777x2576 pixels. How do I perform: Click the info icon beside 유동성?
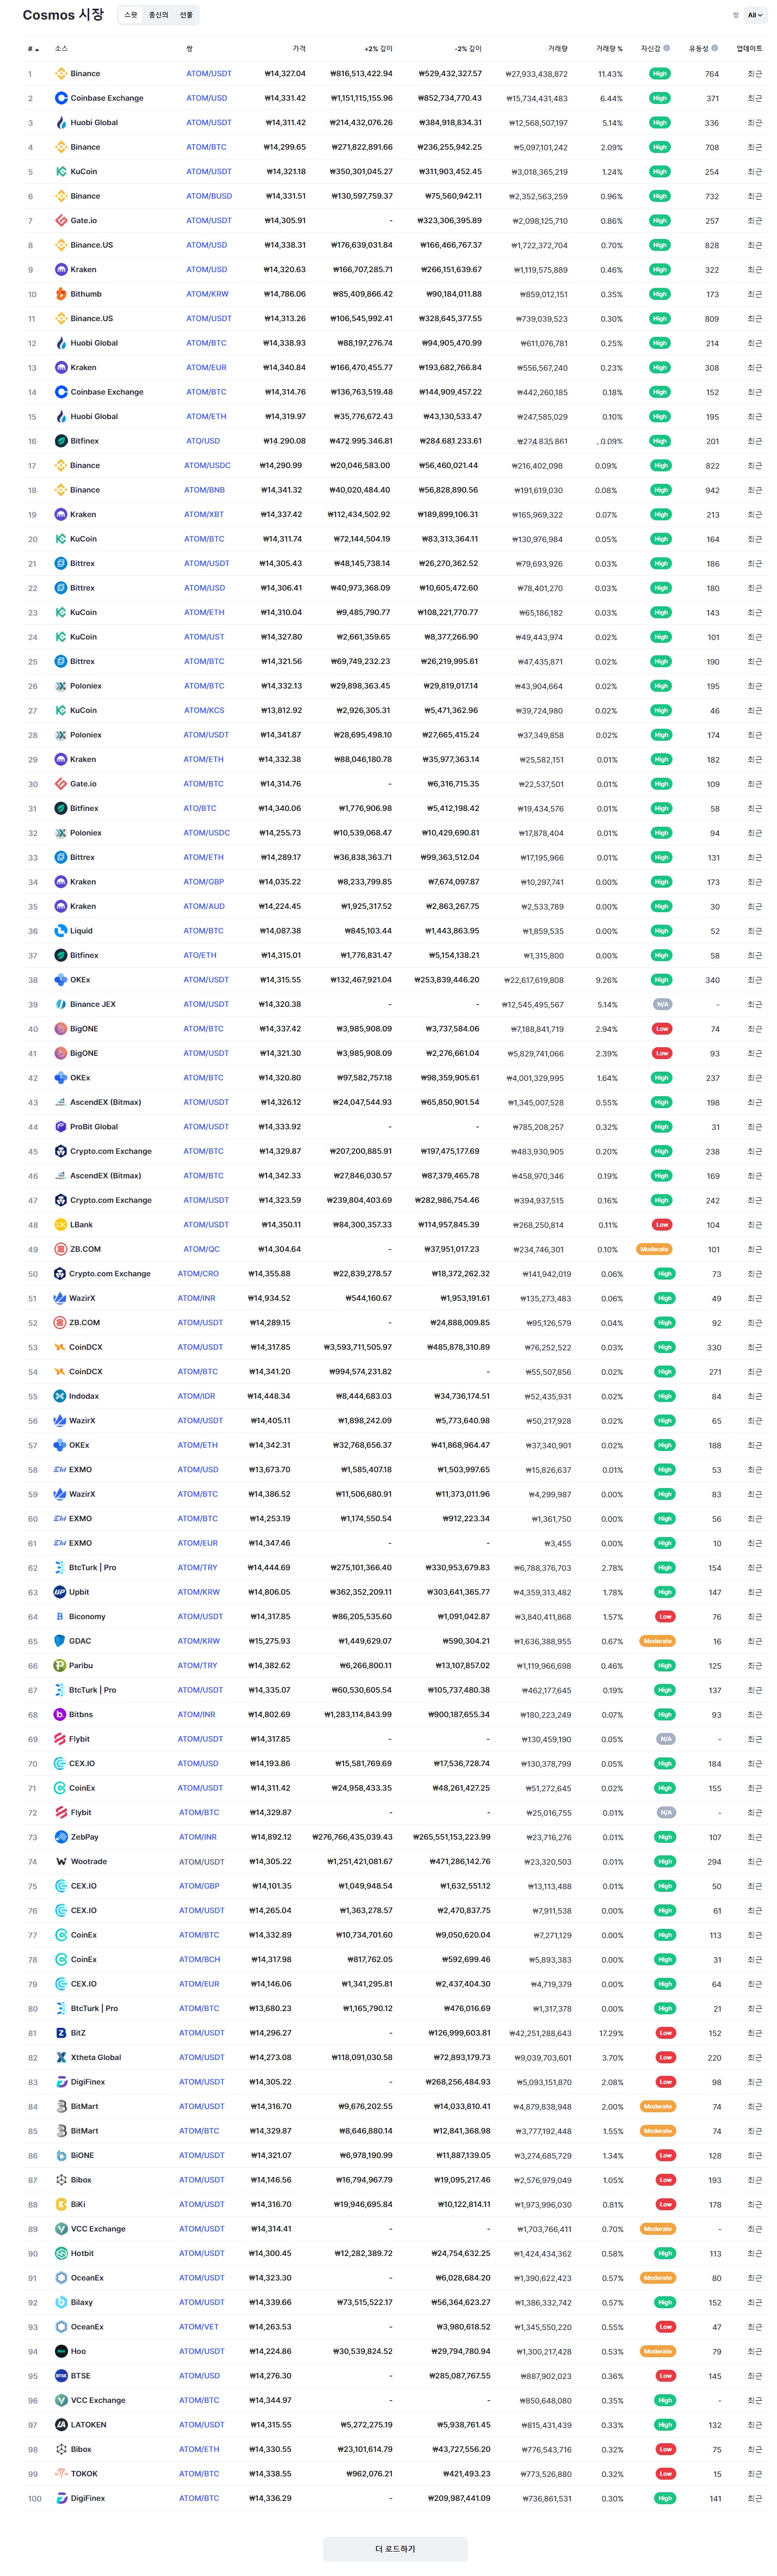[714, 48]
